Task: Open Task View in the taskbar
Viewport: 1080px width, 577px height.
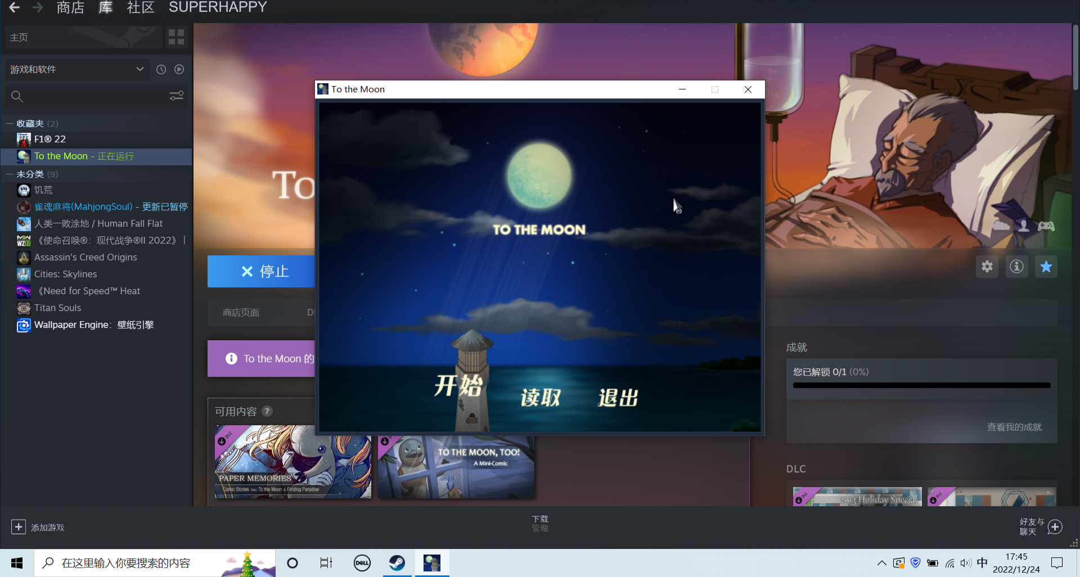Action: coord(326,563)
